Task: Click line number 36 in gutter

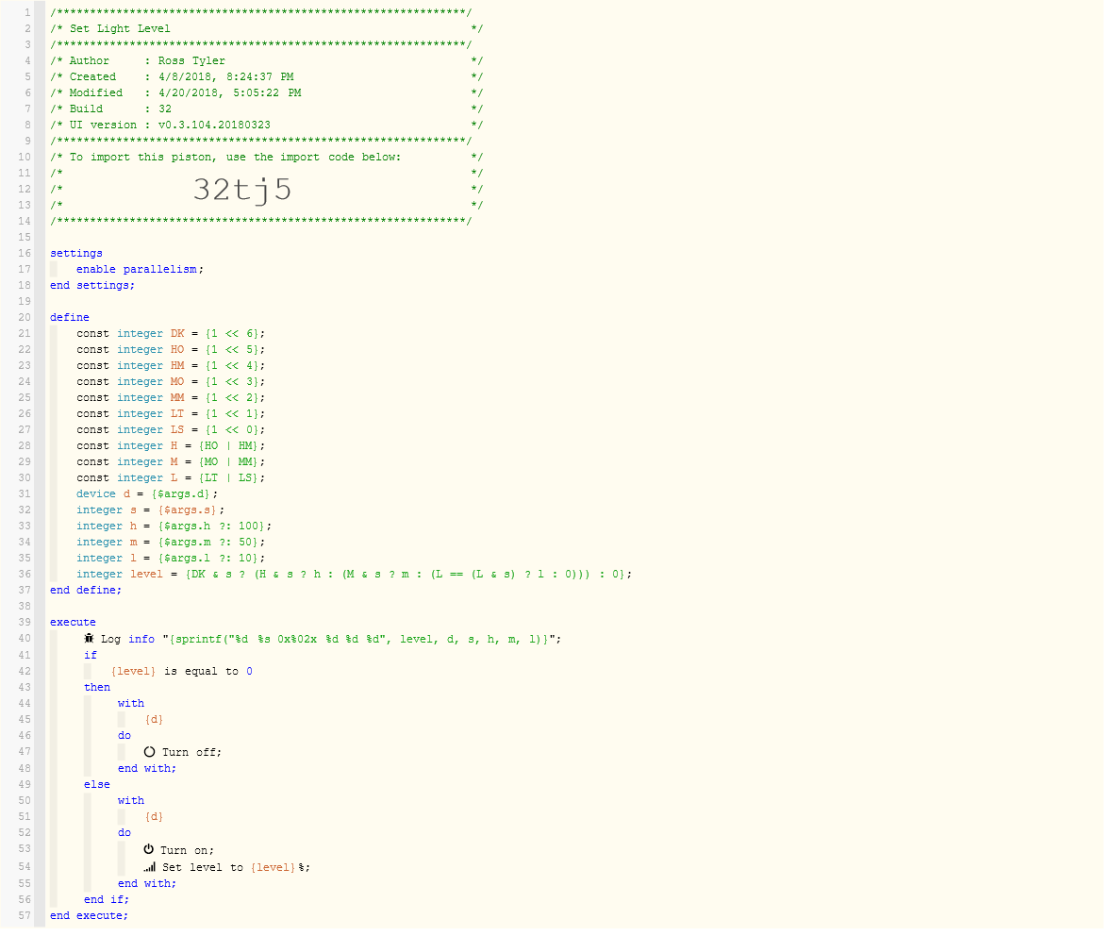Action: (25, 574)
